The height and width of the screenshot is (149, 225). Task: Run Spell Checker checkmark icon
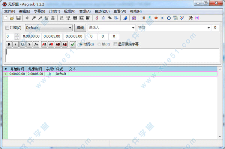pos(182,18)
